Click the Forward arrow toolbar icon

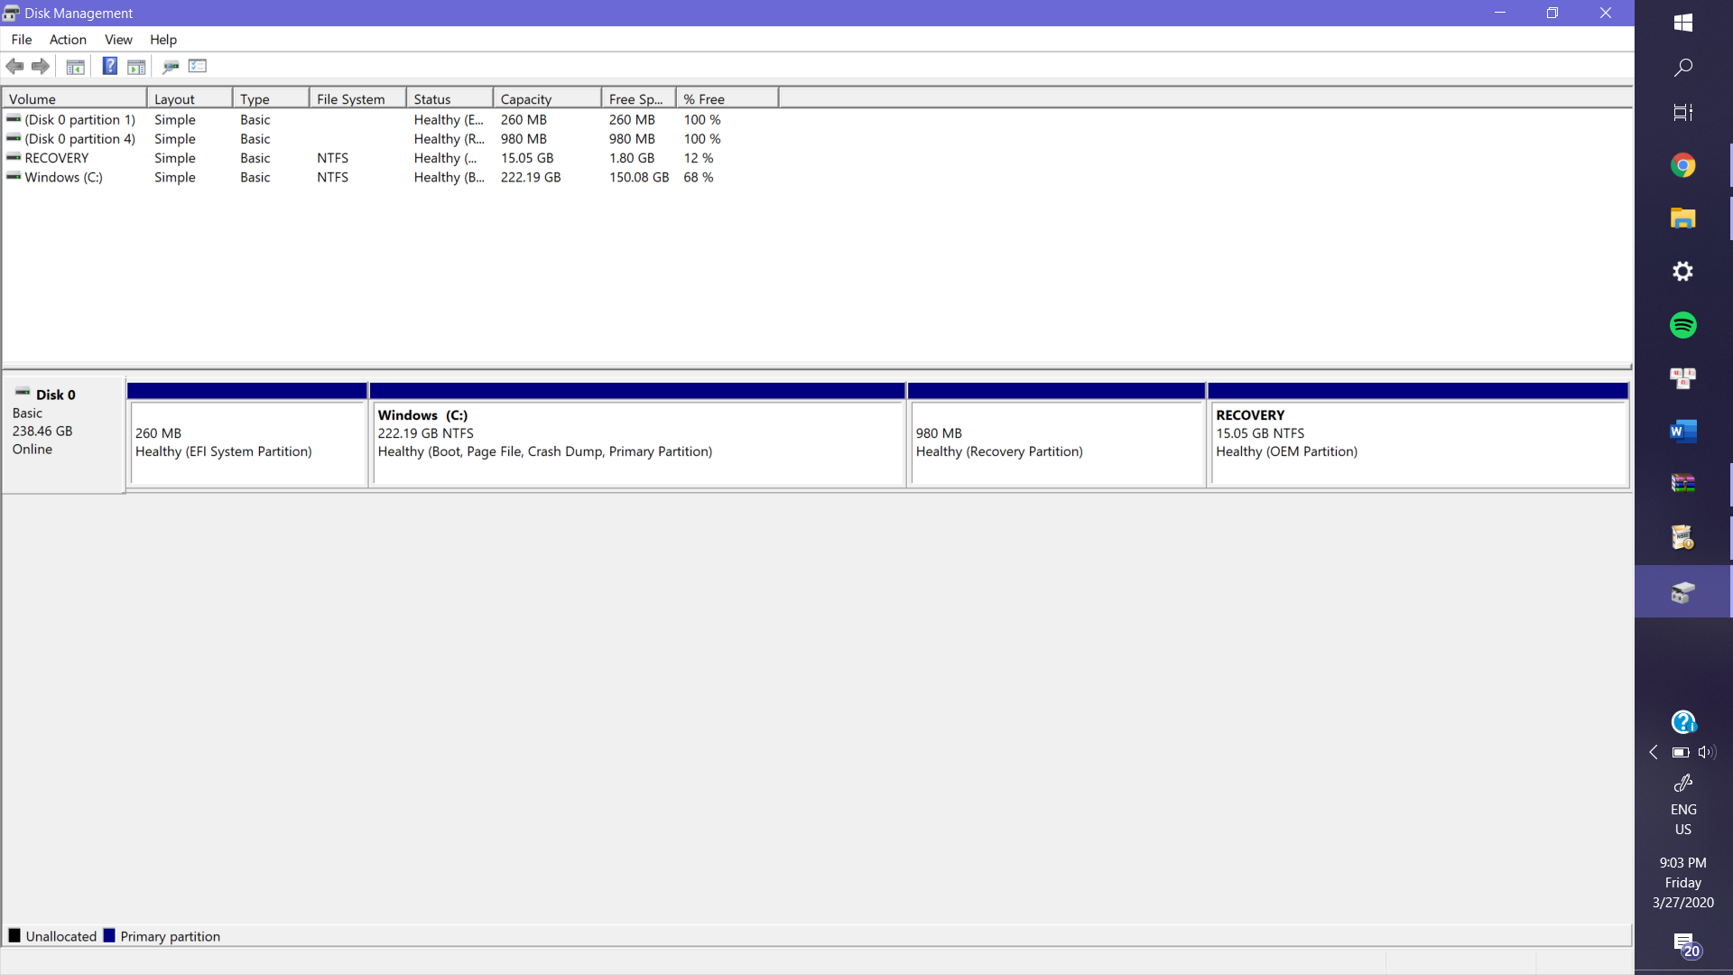point(41,66)
